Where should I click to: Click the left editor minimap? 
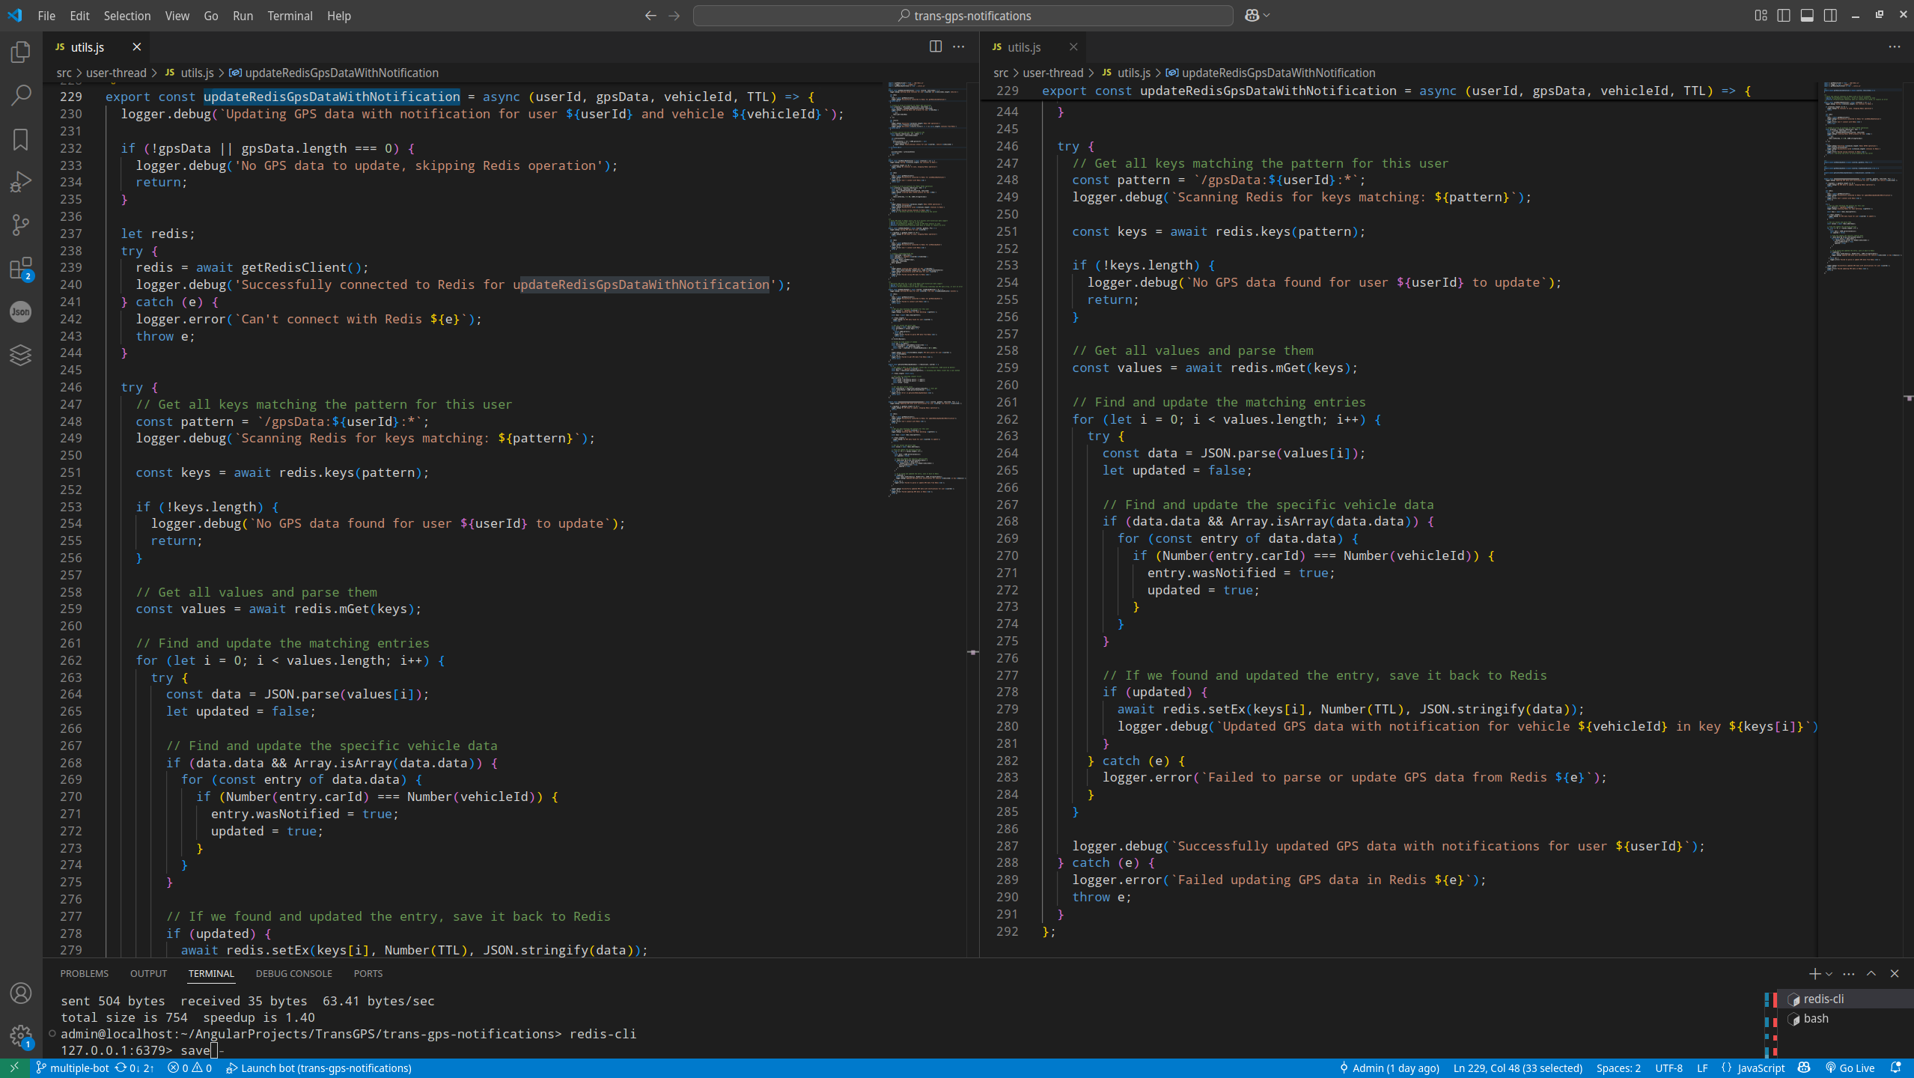926,284
